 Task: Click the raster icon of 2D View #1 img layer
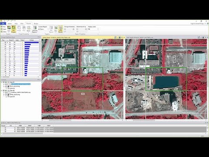click(8, 86)
